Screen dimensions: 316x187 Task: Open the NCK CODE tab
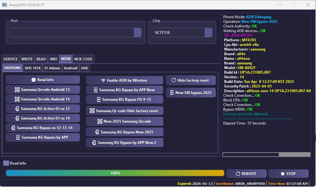point(83,59)
